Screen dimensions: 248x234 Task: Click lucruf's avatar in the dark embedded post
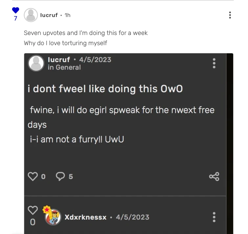coord(36,63)
